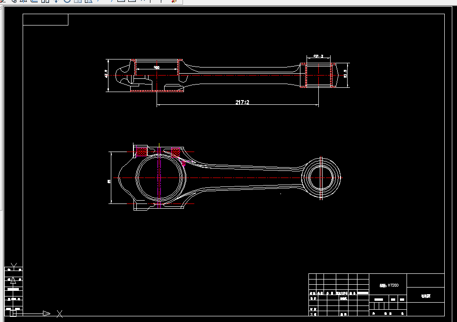Pick the large bore circle in lower view
Viewport: 457px width, 322px height.
[159, 178]
